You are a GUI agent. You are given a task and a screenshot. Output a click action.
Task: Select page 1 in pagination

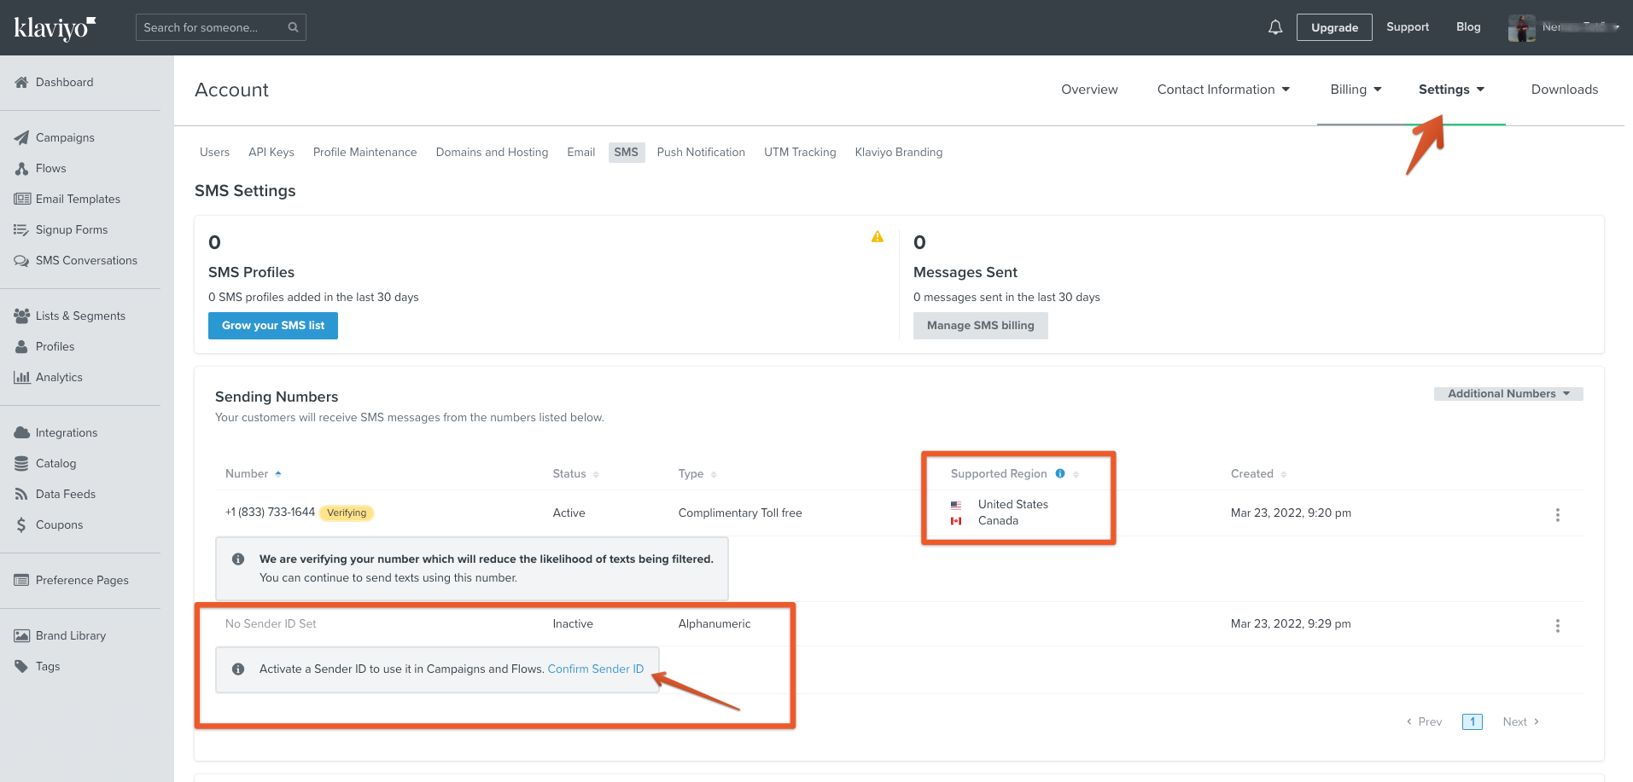[x=1473, y=722]
